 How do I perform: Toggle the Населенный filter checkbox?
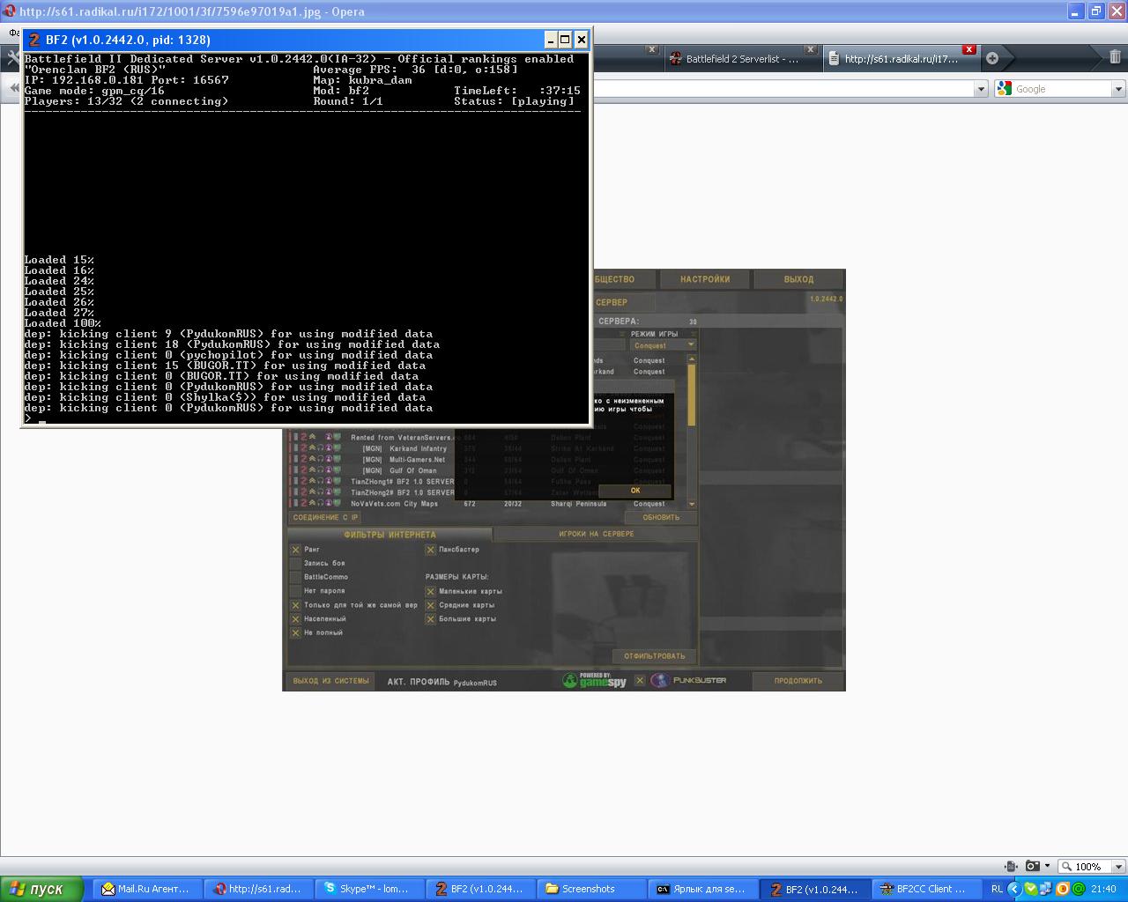point(296,619)
